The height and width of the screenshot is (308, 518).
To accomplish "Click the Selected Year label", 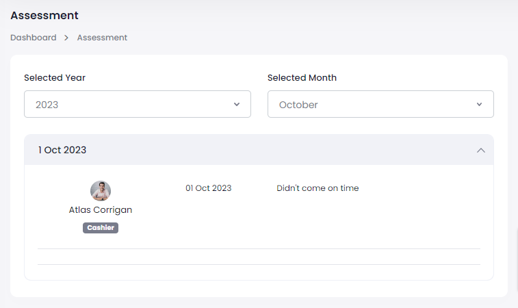I will (x=55, y=78).
